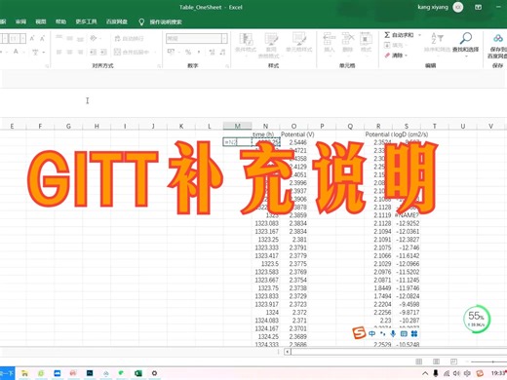507x380 pixels.
Task: Click the accounting number format icon
Action: 171,52
